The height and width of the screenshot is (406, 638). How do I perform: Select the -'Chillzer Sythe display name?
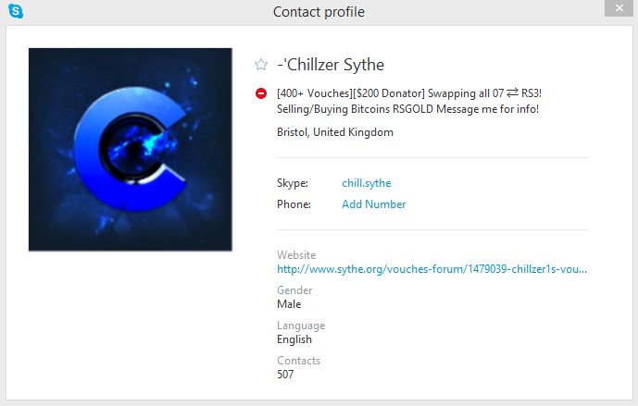[331, 65]
